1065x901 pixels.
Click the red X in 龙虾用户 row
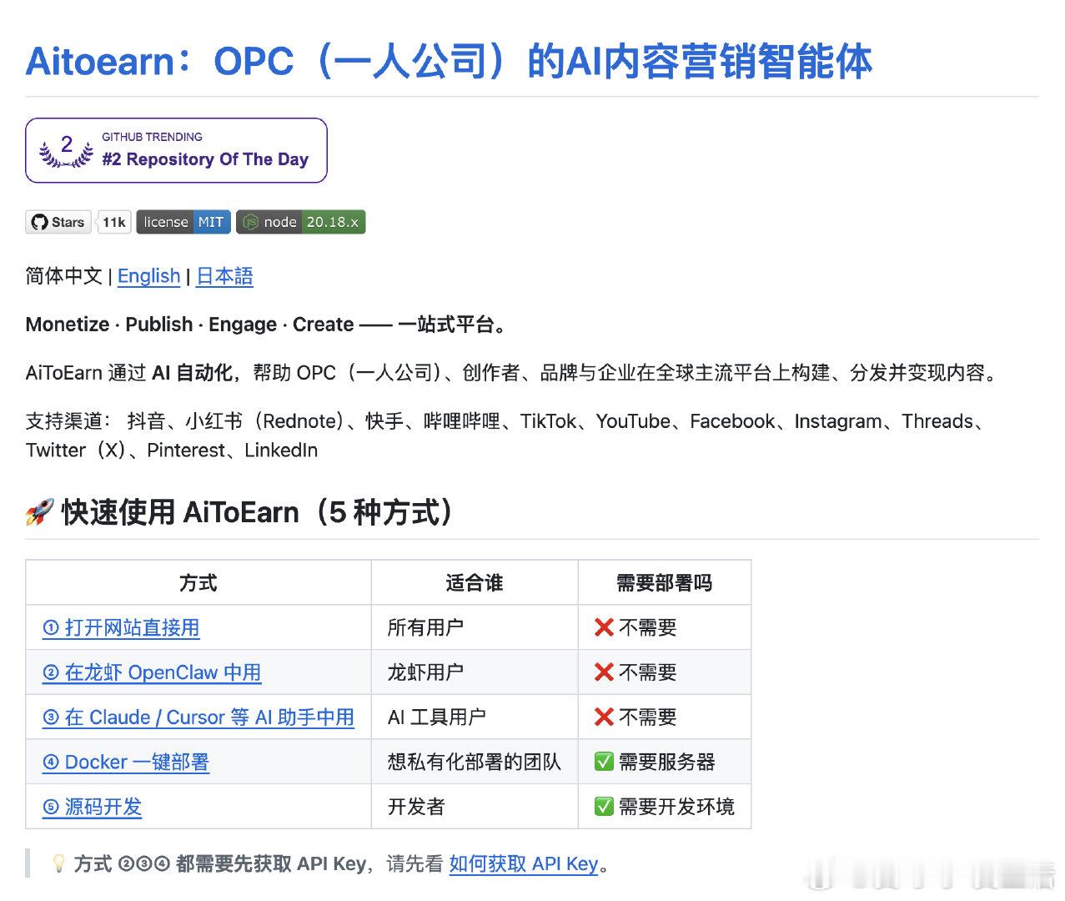tap(604, 672)
